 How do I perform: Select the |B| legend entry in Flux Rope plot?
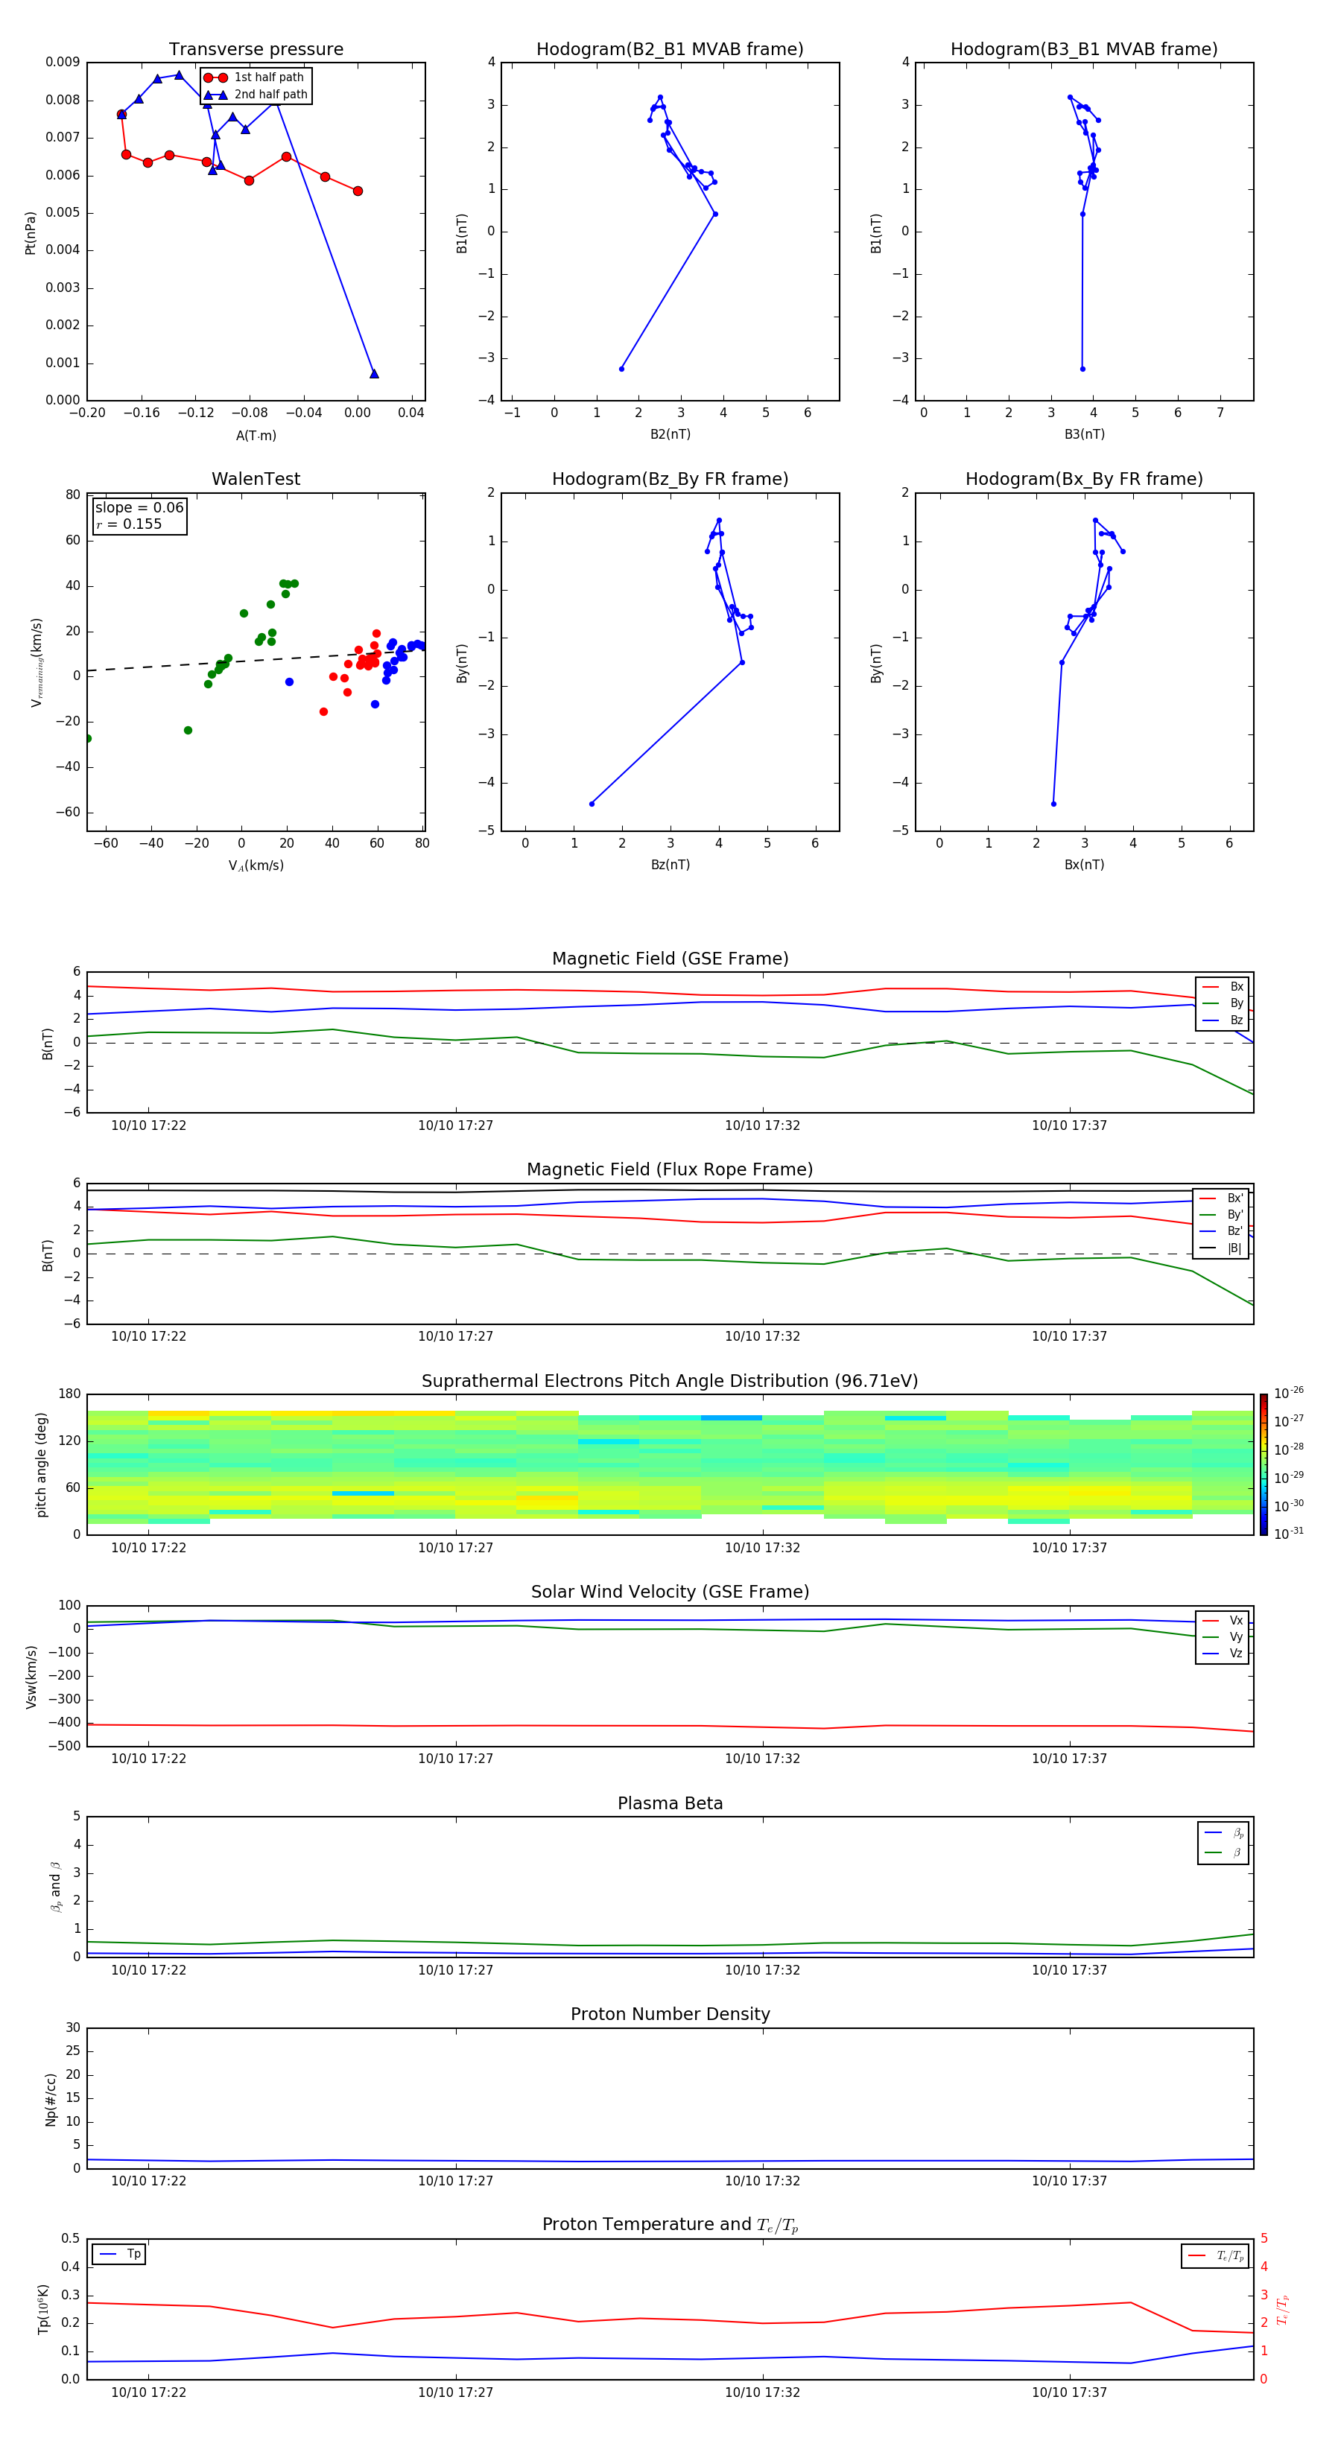tap(1222, 1248)
